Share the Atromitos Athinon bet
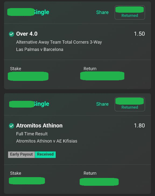 point(102,104)
